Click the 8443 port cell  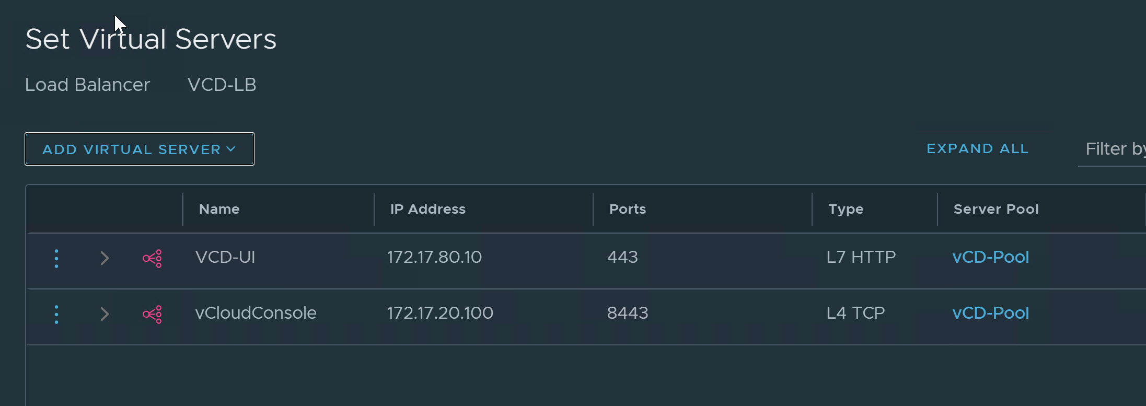(x=628, y=313)
